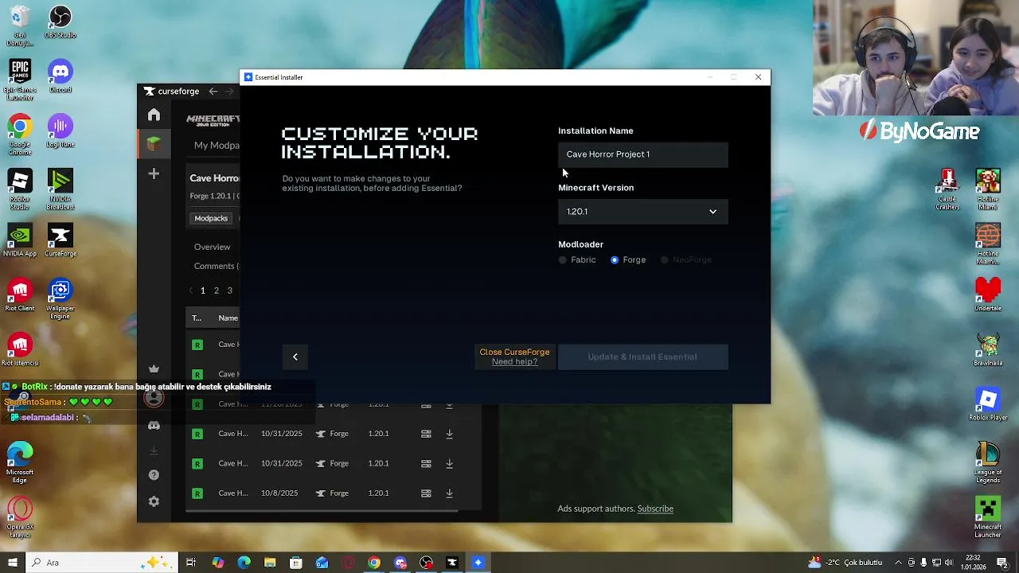Viewport: 1019px width, 573px height.
Task: Click the plus icon in CurseForge sidebar
Action: coord(154,173)
